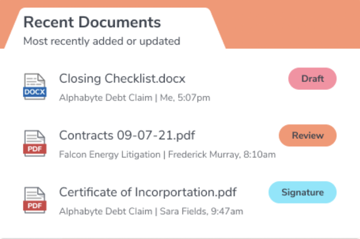This screenshot has height=239, width=360.
Task: Click the blue Signature status badge
Action: (x=302, y=193)
